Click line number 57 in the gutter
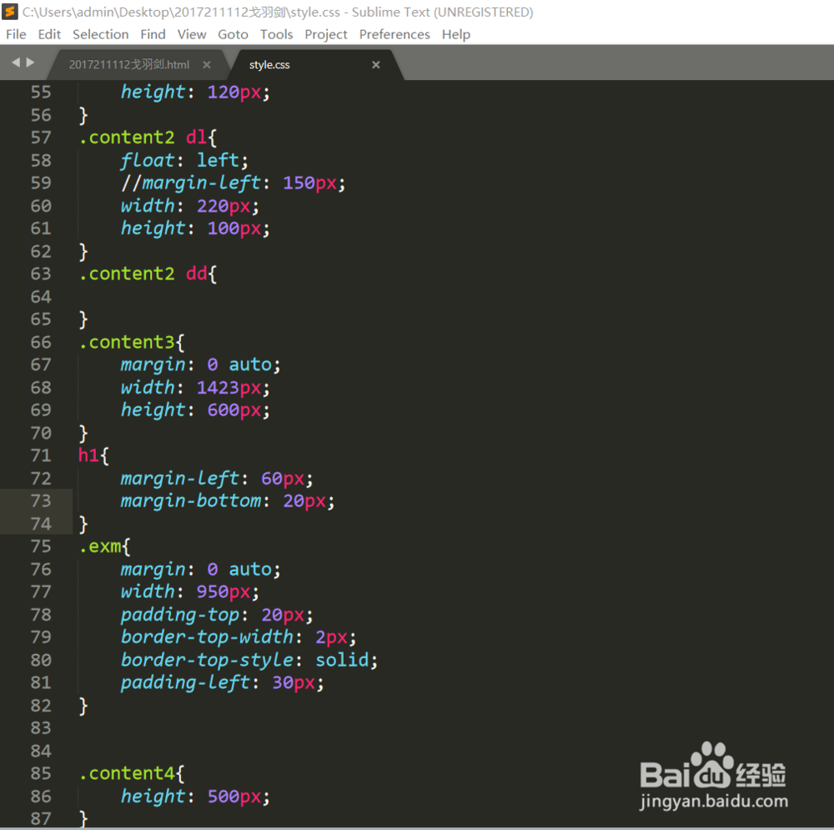 [41, 138]
